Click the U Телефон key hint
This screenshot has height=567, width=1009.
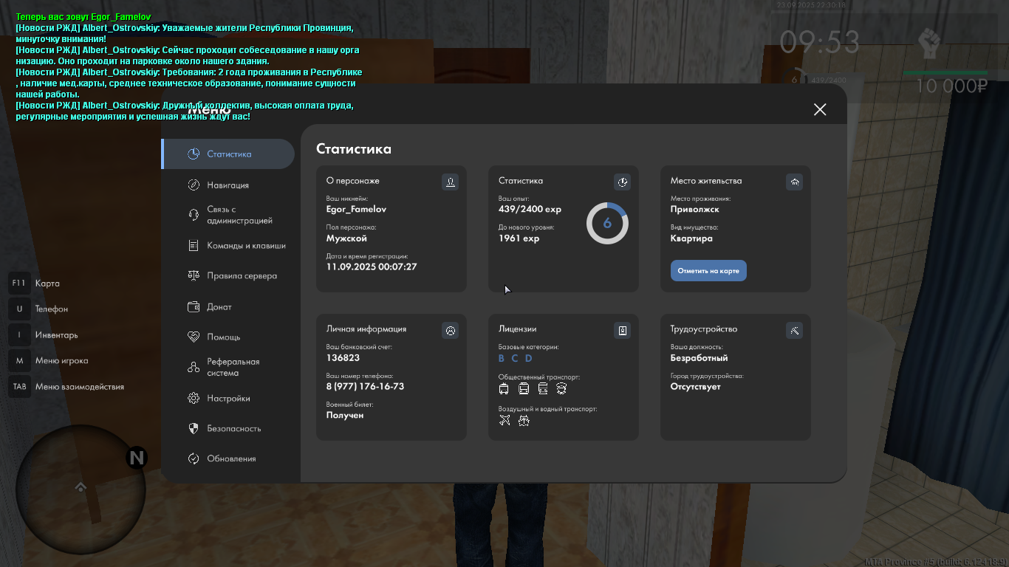(39, 309)
